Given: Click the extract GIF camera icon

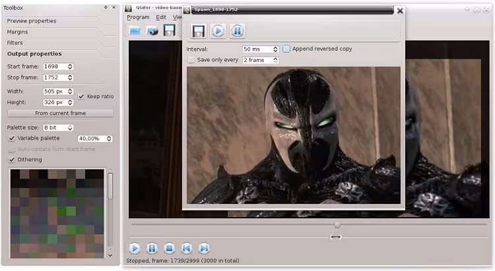Looking at the screenshot, I should (x=152, y=31).
